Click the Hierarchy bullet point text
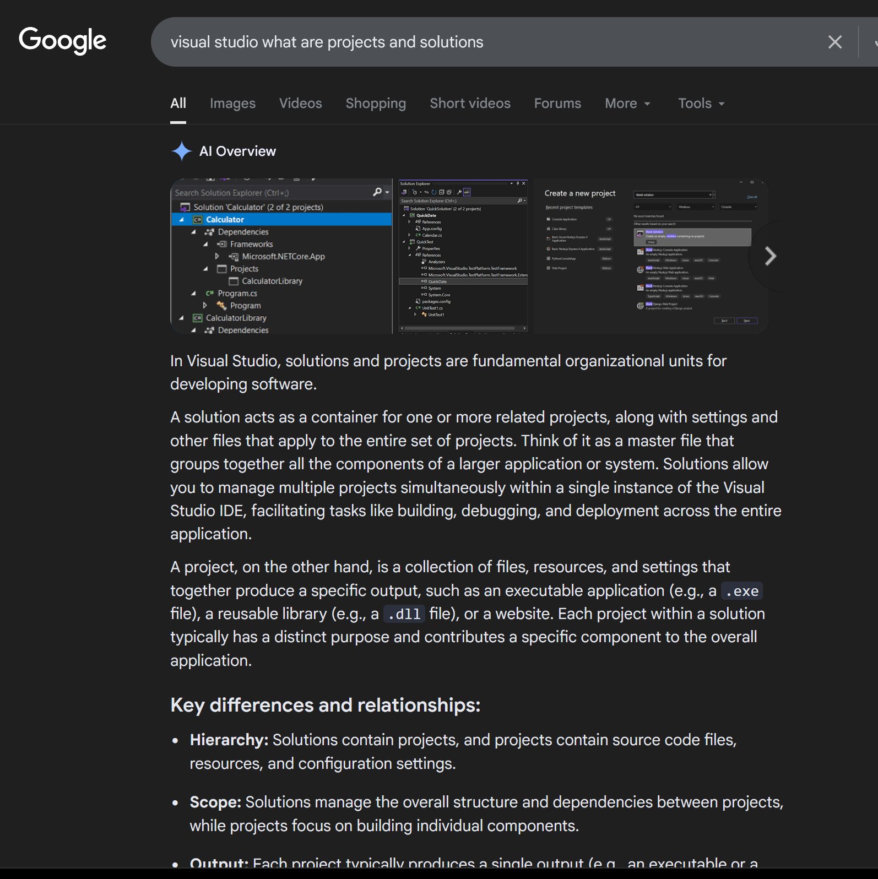This screenshot has width=878, height=879. point(463,751)
